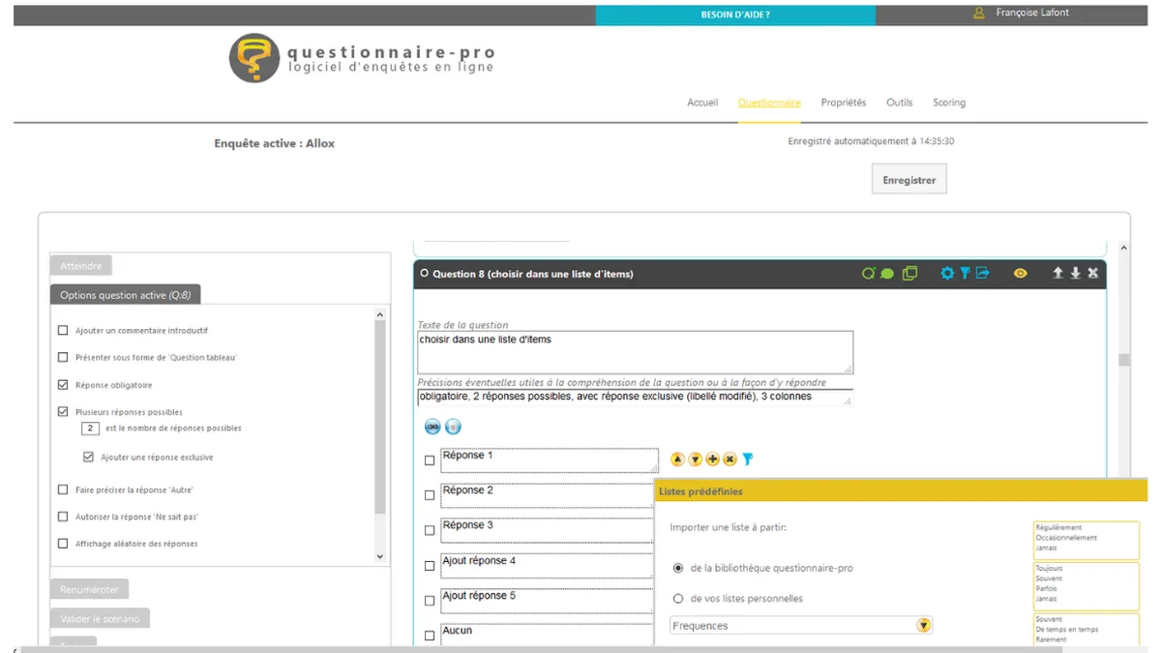Click the options panel scrollbar down arrow
Screen dimensions: 1161x653
tap(379, 556)
